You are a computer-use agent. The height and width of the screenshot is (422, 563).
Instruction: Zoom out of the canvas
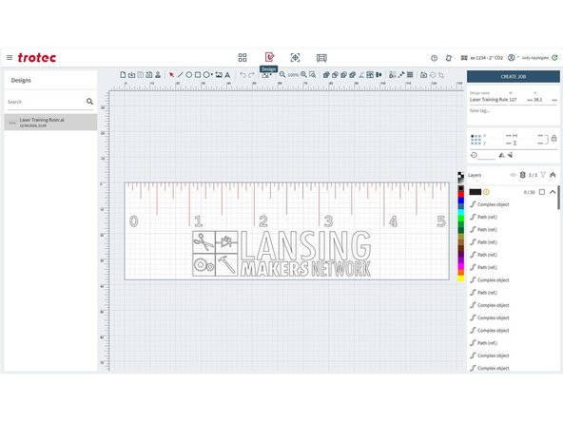(282, 75)
